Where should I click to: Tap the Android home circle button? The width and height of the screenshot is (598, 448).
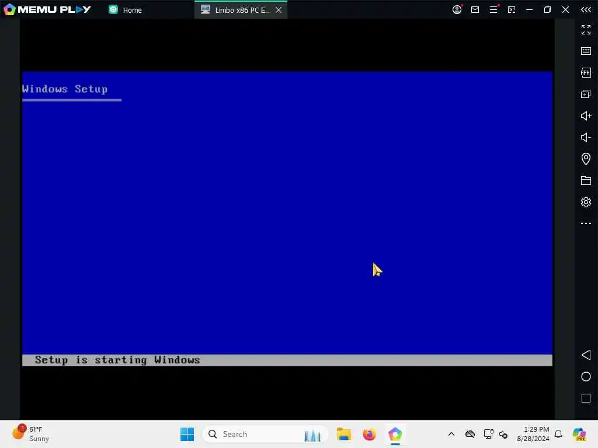(586, 377)
